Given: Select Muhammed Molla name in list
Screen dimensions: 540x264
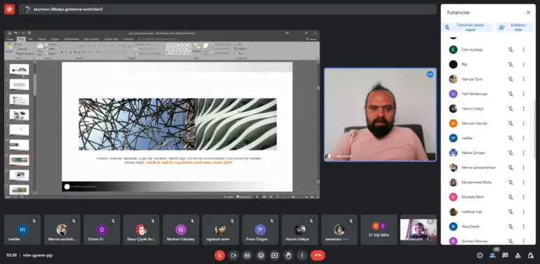Looking at the screenshot, I should click(x=476, y=182).
